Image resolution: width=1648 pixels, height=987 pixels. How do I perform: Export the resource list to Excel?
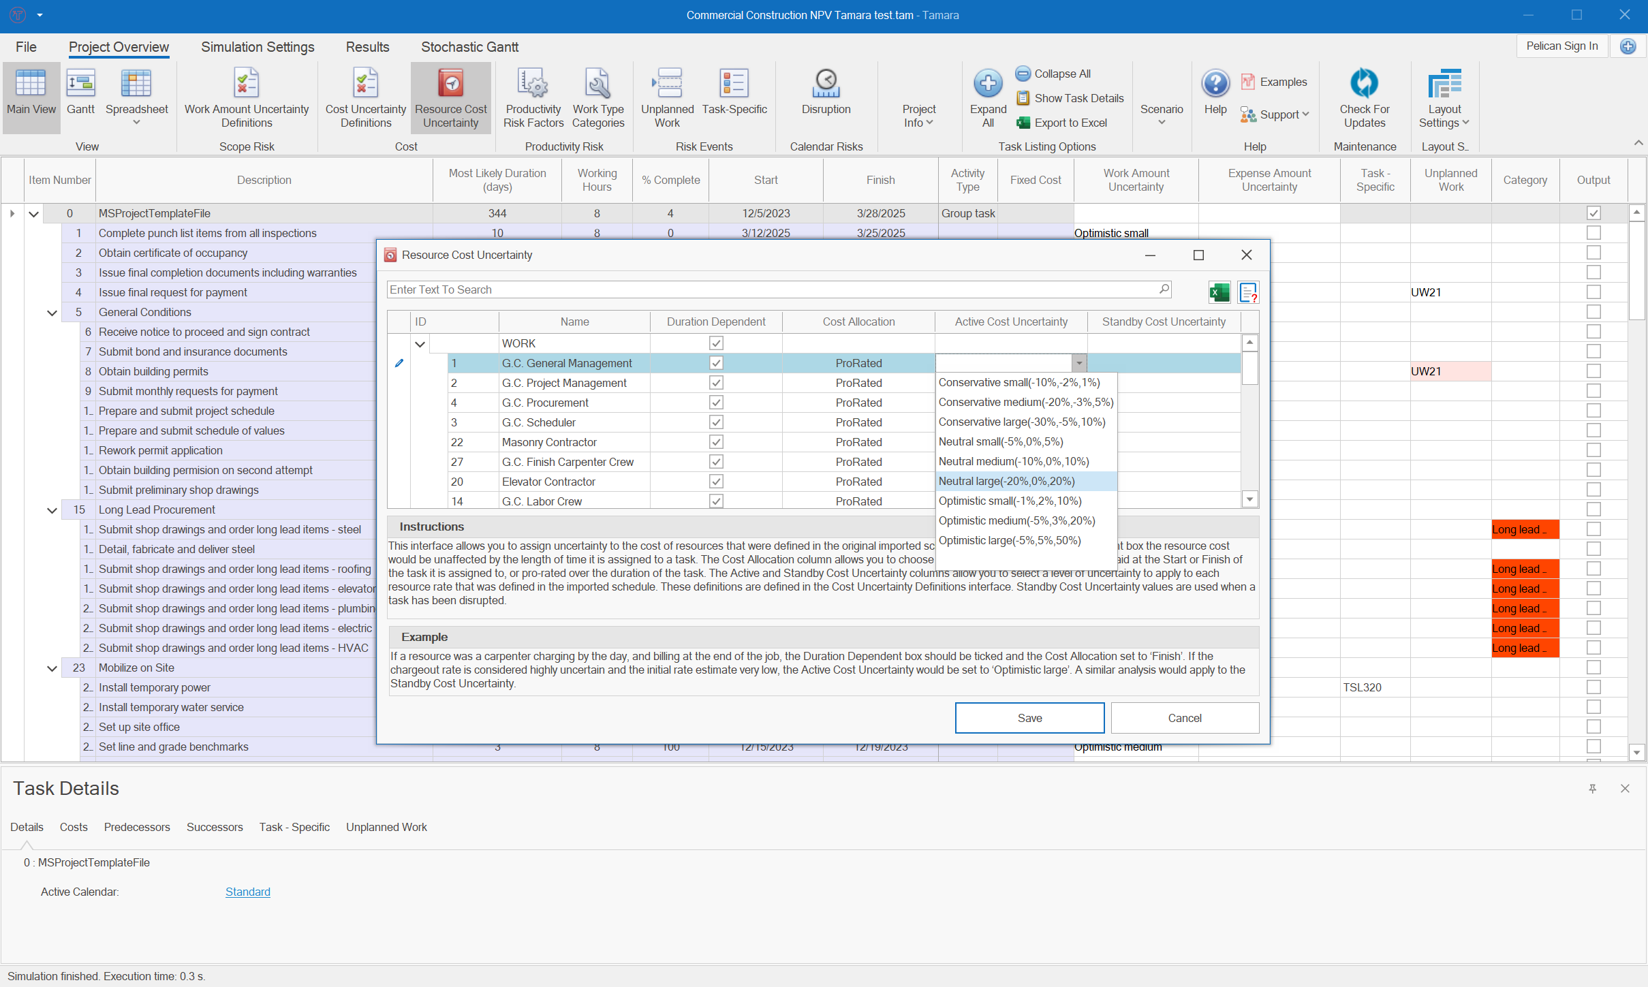click(1219, 292)
